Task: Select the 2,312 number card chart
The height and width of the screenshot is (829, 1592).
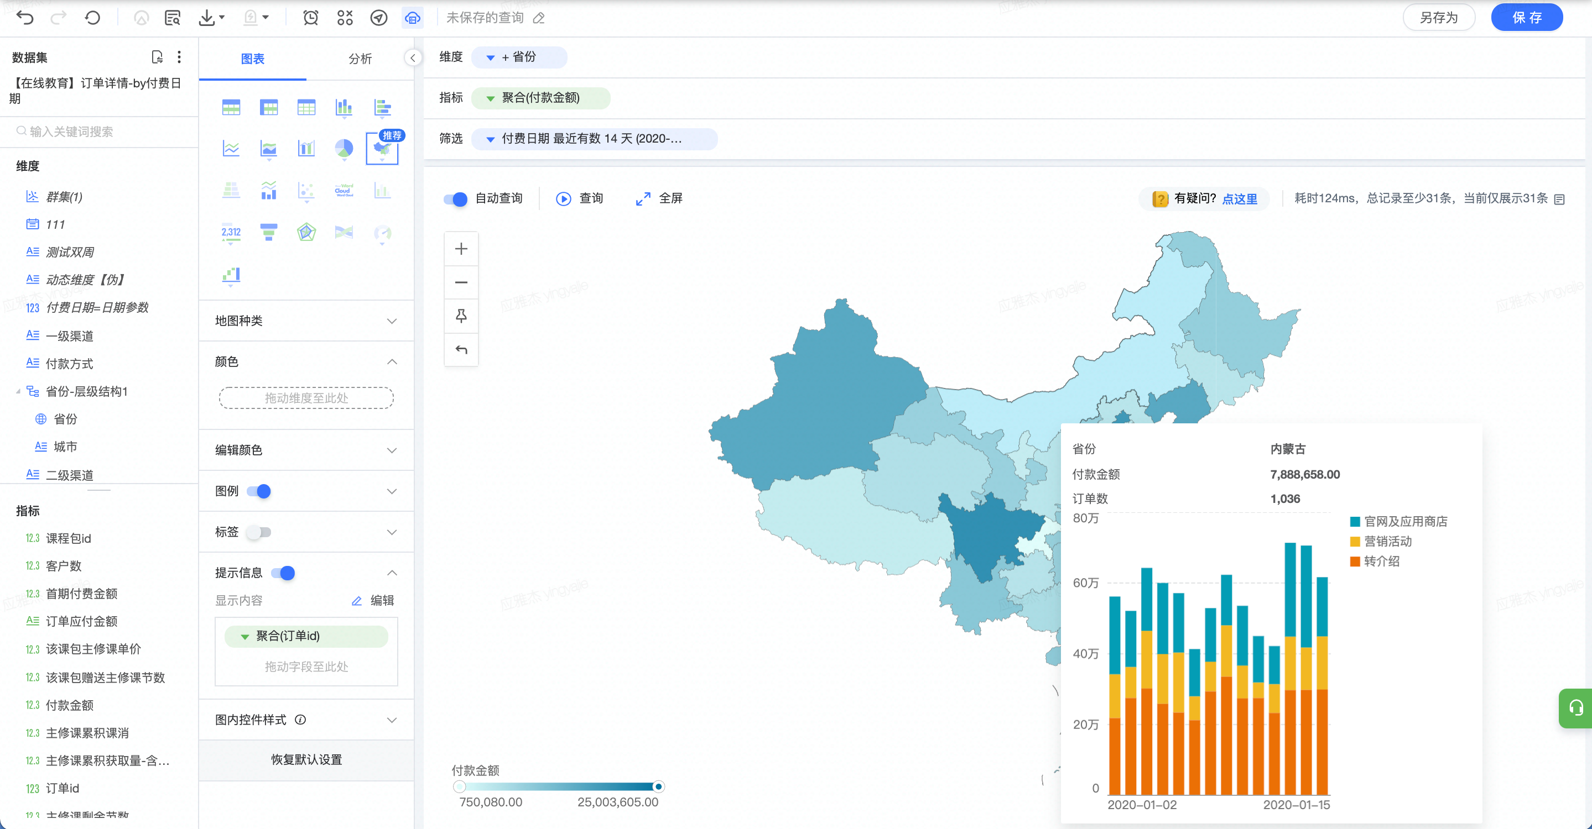Action: click(231, 232)
